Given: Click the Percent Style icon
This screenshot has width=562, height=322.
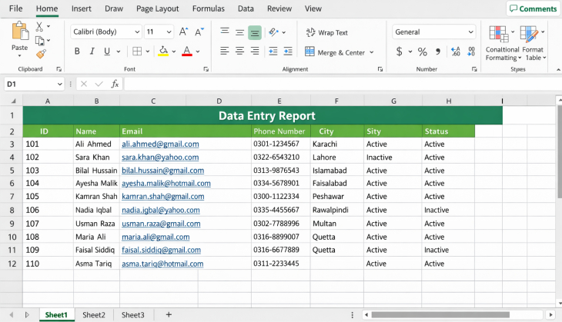Looking at the screenshot, I should click(422, 52).
